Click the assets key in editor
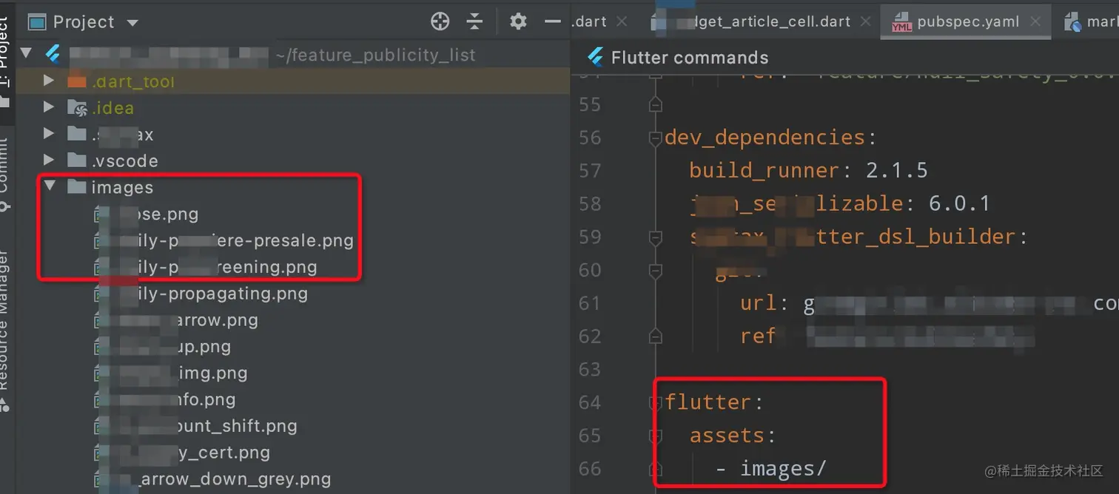This screenshot has width=1119, height=494. tap(727, 436)
